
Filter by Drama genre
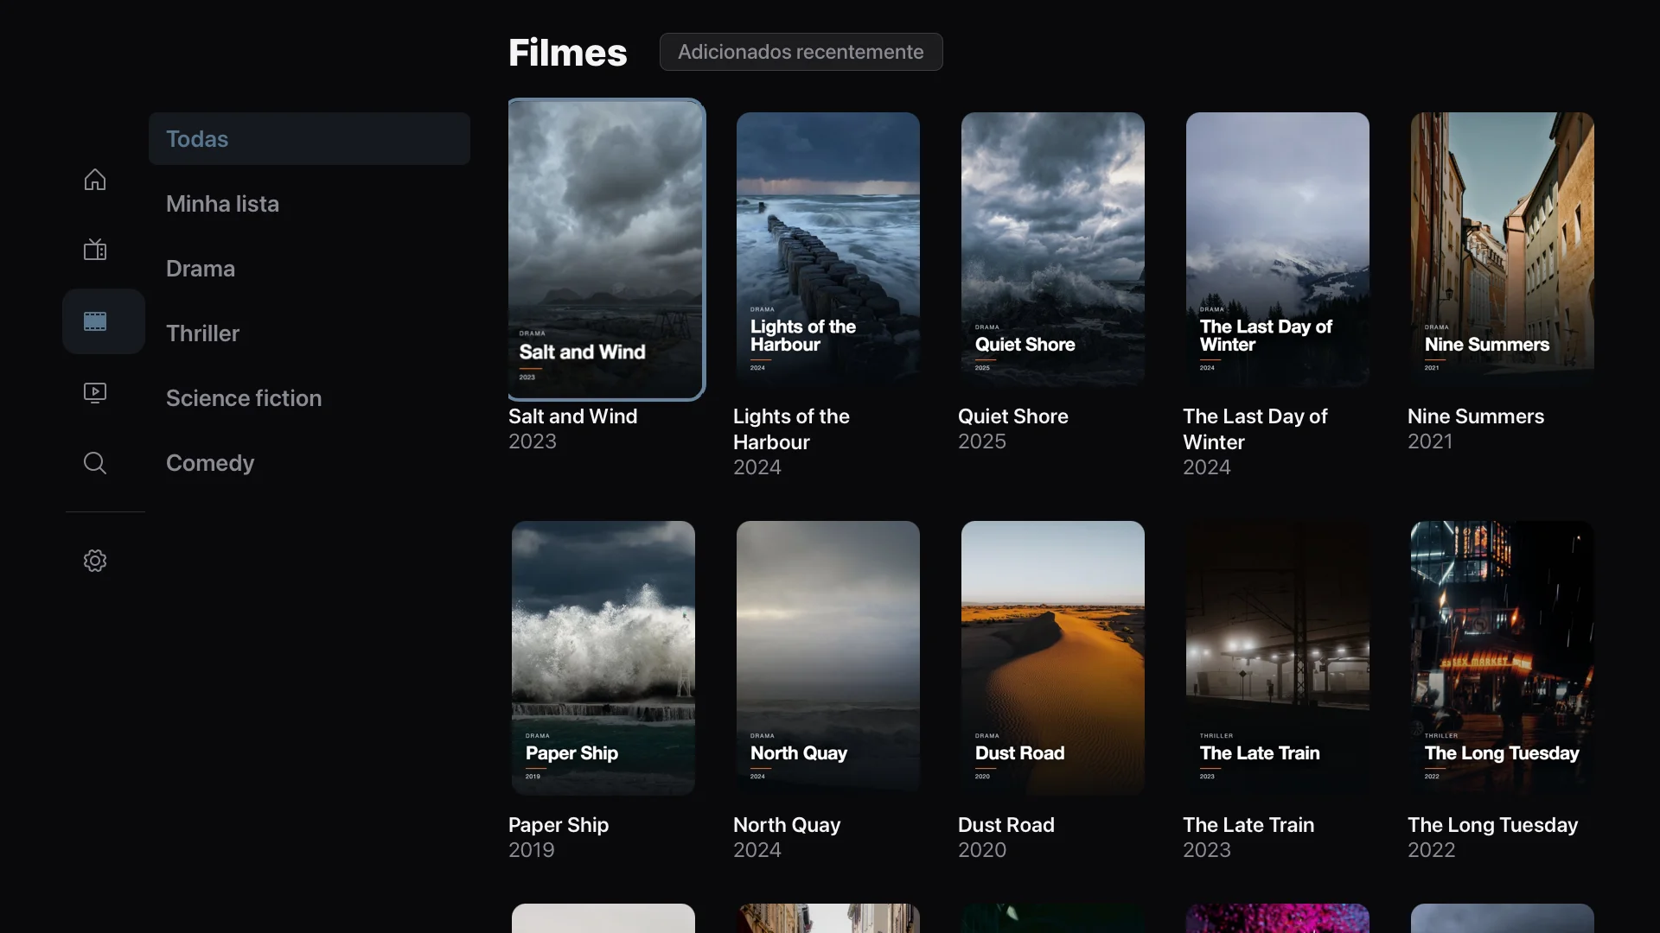[310, 269]
